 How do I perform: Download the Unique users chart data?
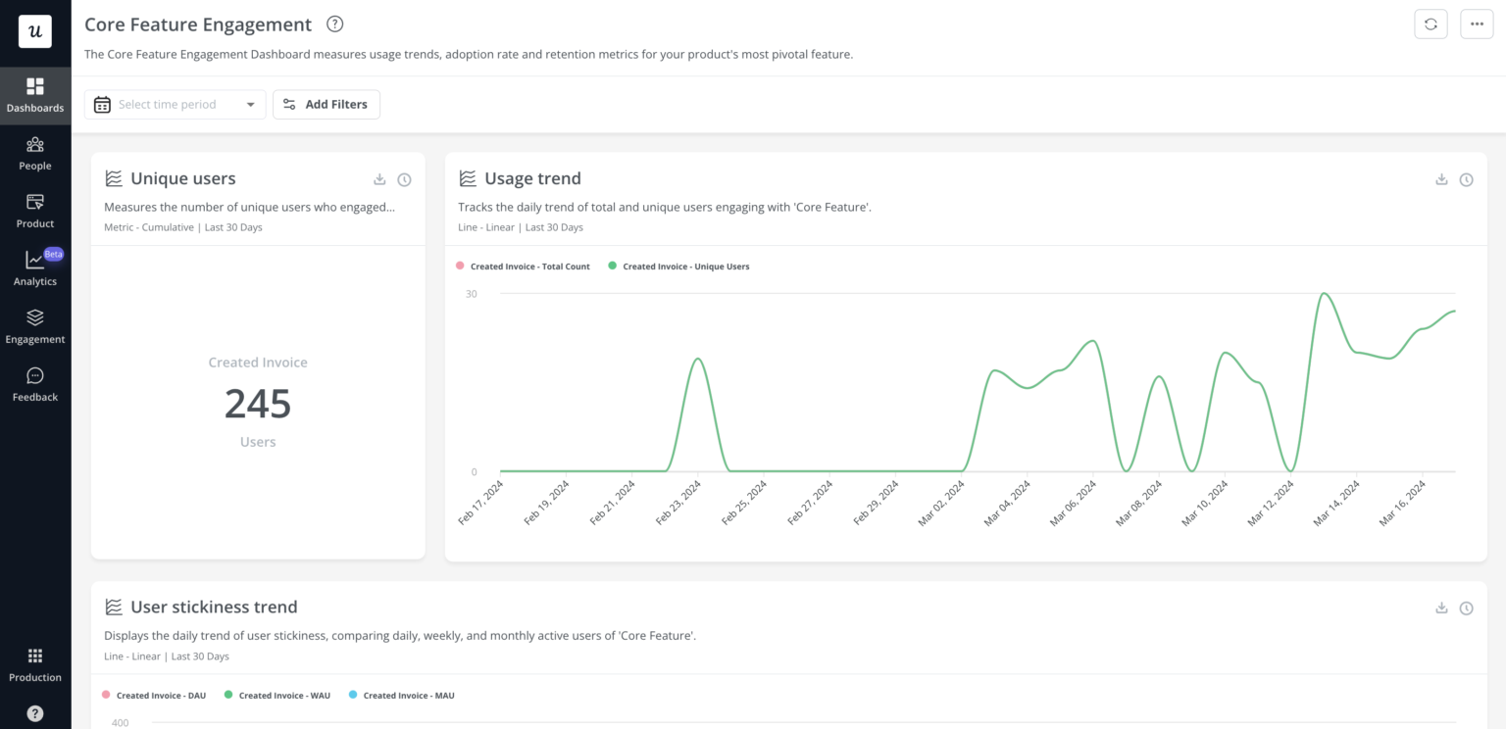tap(379, 179)
